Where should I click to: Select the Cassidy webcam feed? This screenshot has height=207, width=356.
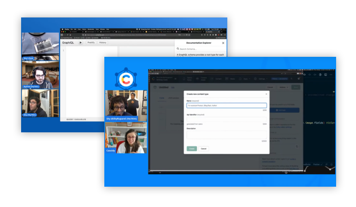[x=126, y=138]
